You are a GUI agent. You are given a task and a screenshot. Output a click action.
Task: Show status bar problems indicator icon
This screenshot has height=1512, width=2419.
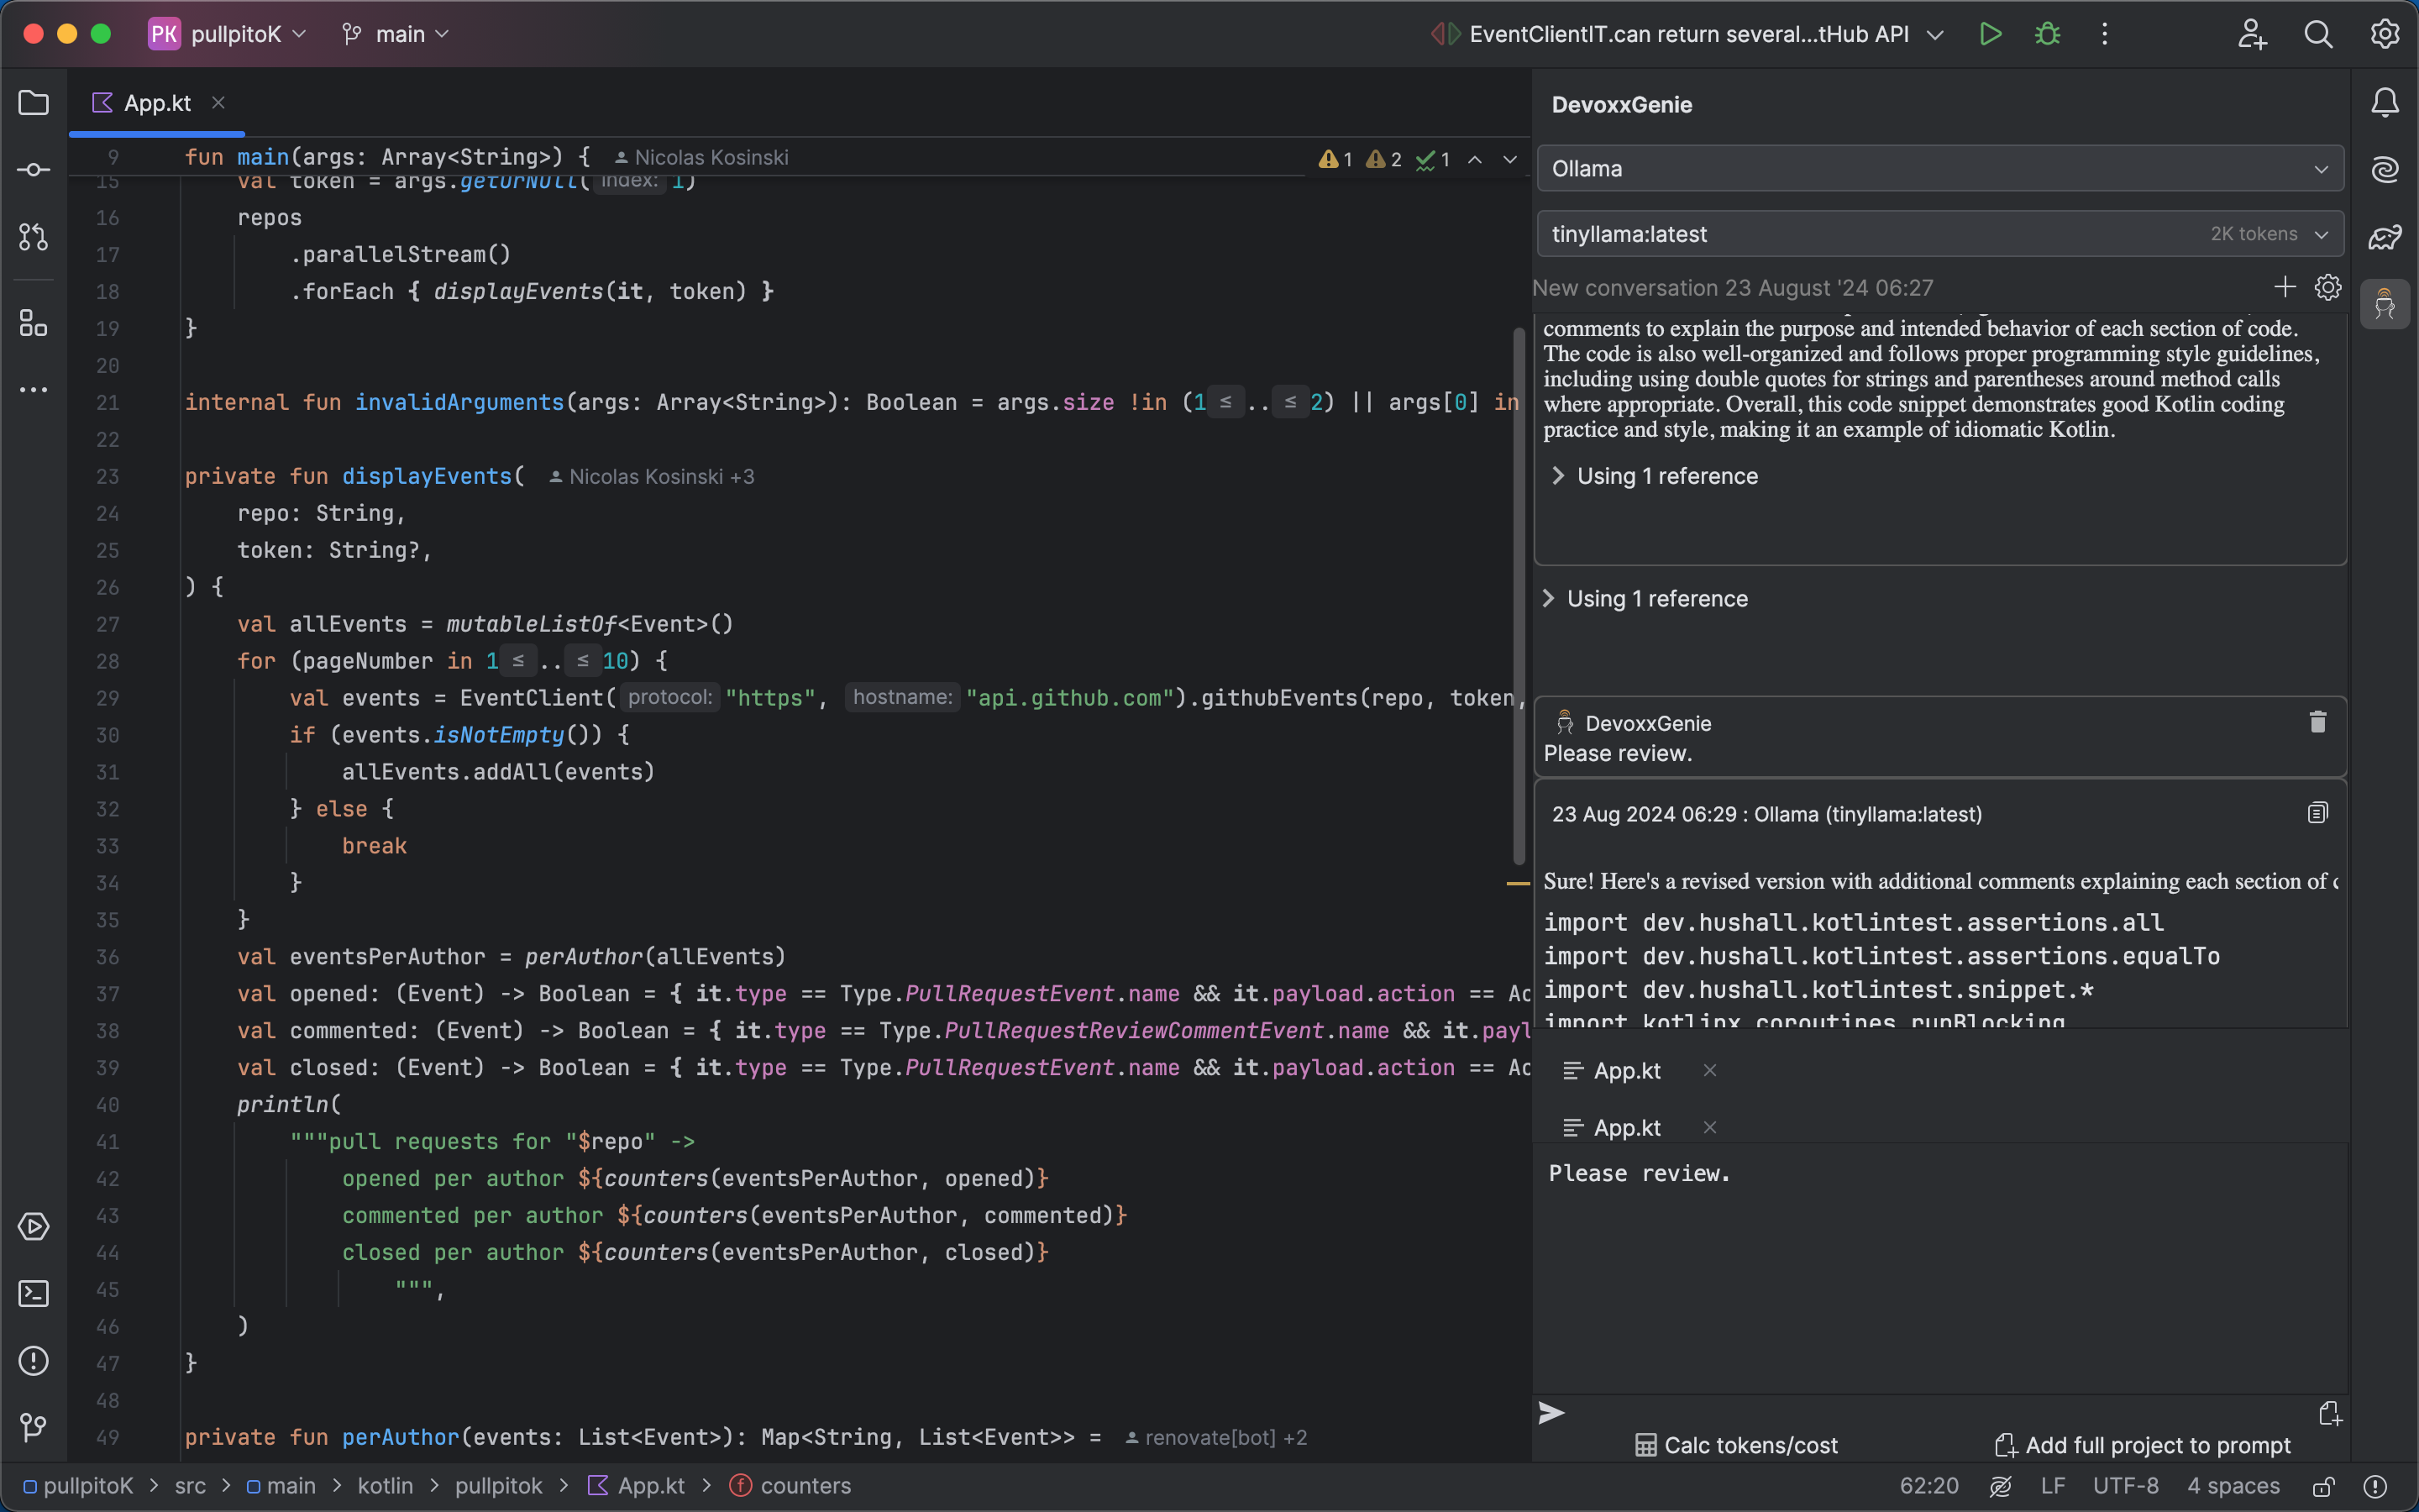coord(2376,1486)
